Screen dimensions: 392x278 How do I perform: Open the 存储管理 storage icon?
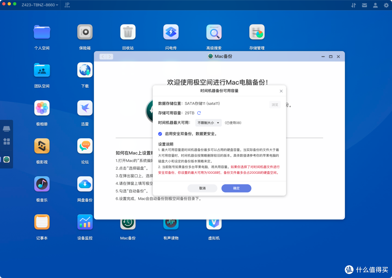[x=257, y=32]
